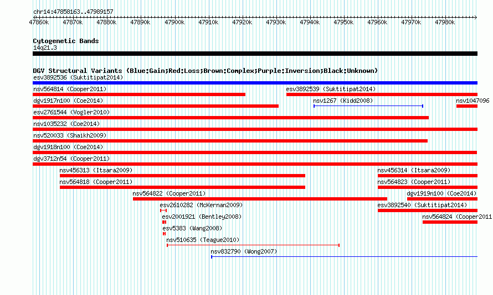Screen dimensions: 493x295
Task: Select nsv564824 (Cooper2011) label
Action: 457,217
